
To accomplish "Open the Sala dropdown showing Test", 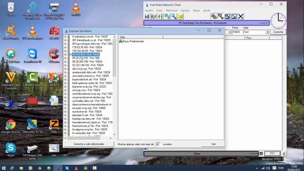I will [x=267, y=32].
